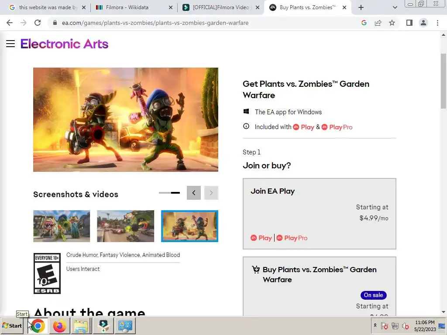Open Chrome profile avatar
The image size is (447, 335).
click(423, 23)
